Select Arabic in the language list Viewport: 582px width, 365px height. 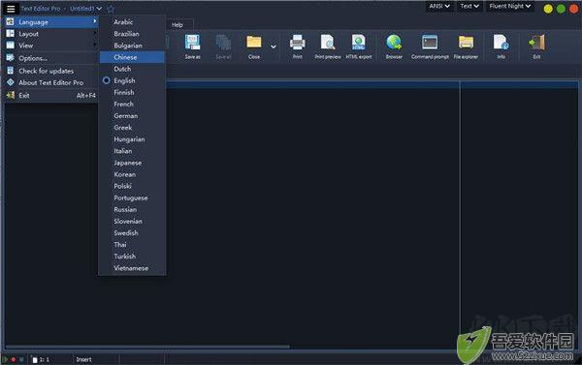[132, 22]
